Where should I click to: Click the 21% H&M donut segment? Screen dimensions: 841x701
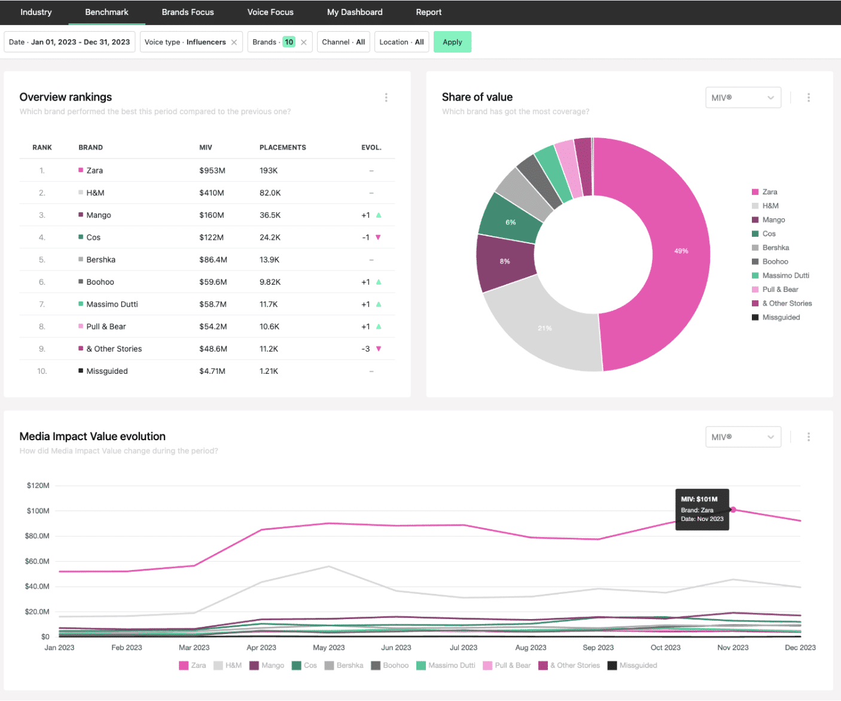tap(544, 328)
